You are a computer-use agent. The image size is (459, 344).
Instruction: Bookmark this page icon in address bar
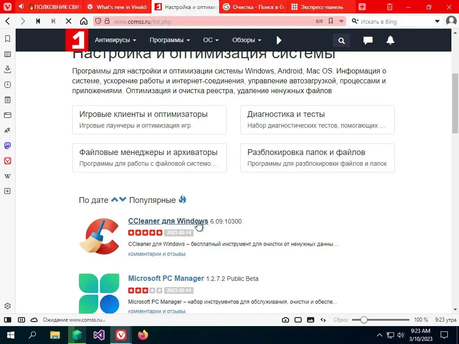[331, 21]
